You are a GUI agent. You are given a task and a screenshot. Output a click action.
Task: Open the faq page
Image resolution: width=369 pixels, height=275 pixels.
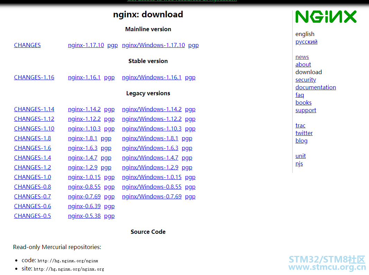tap(299, 95)
